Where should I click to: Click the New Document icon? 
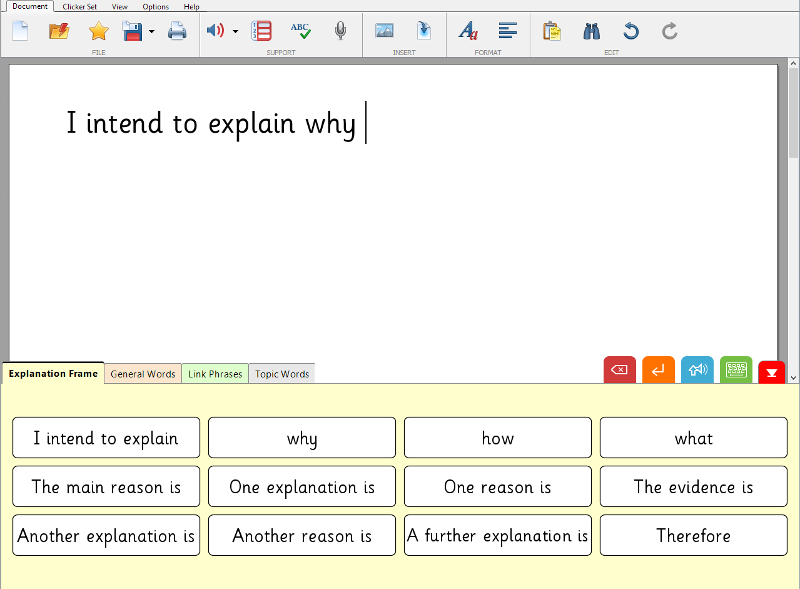(20, 31)
